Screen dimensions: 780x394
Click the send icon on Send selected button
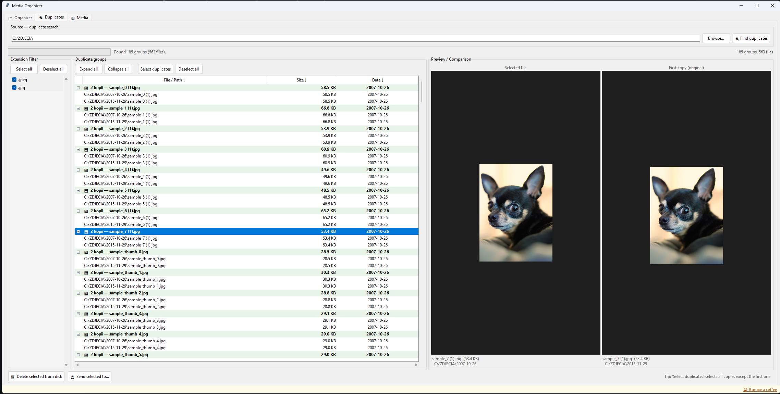(x=72, y=377)
